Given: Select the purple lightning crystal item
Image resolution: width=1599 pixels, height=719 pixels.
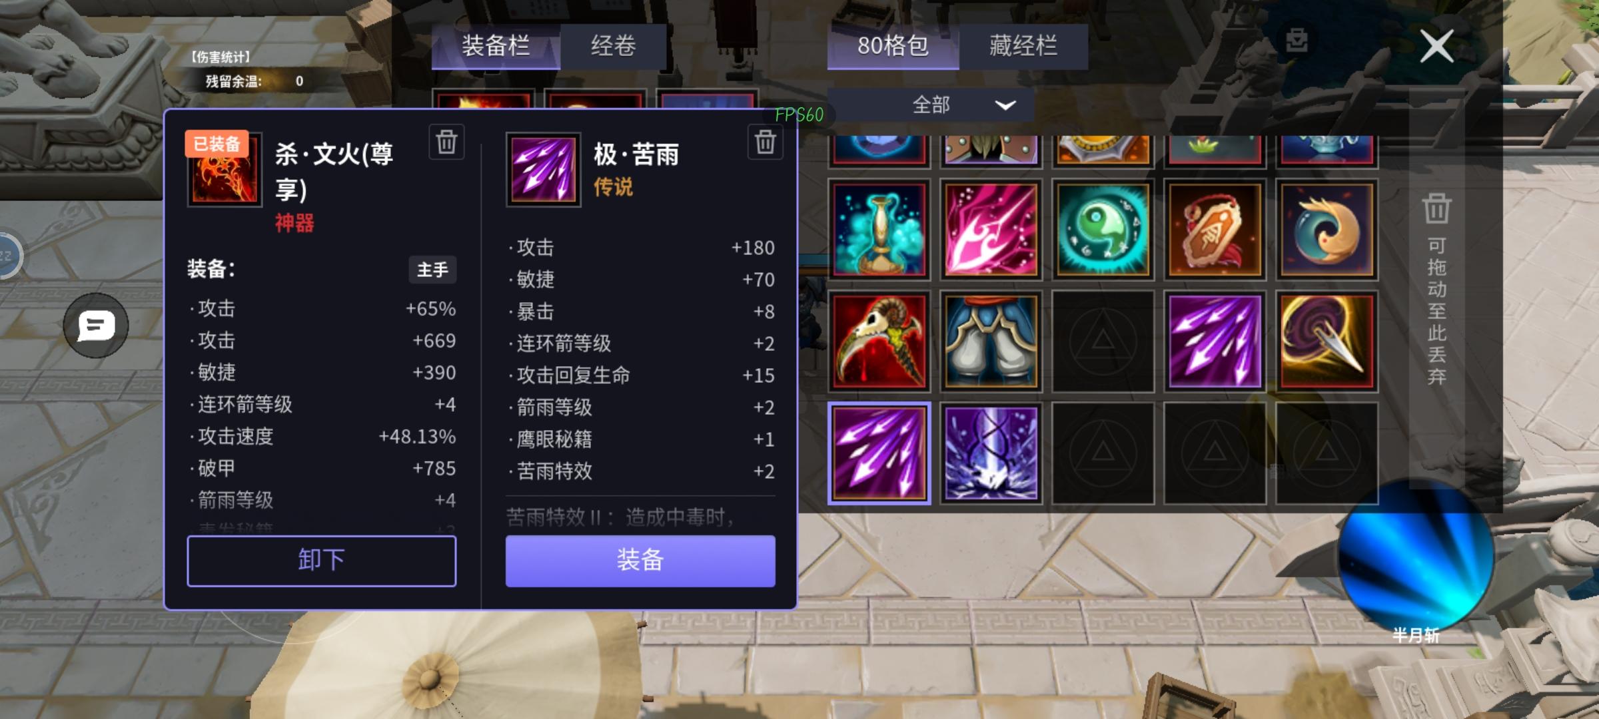Looking at the screenshot, I should click(x=991, y=453).
